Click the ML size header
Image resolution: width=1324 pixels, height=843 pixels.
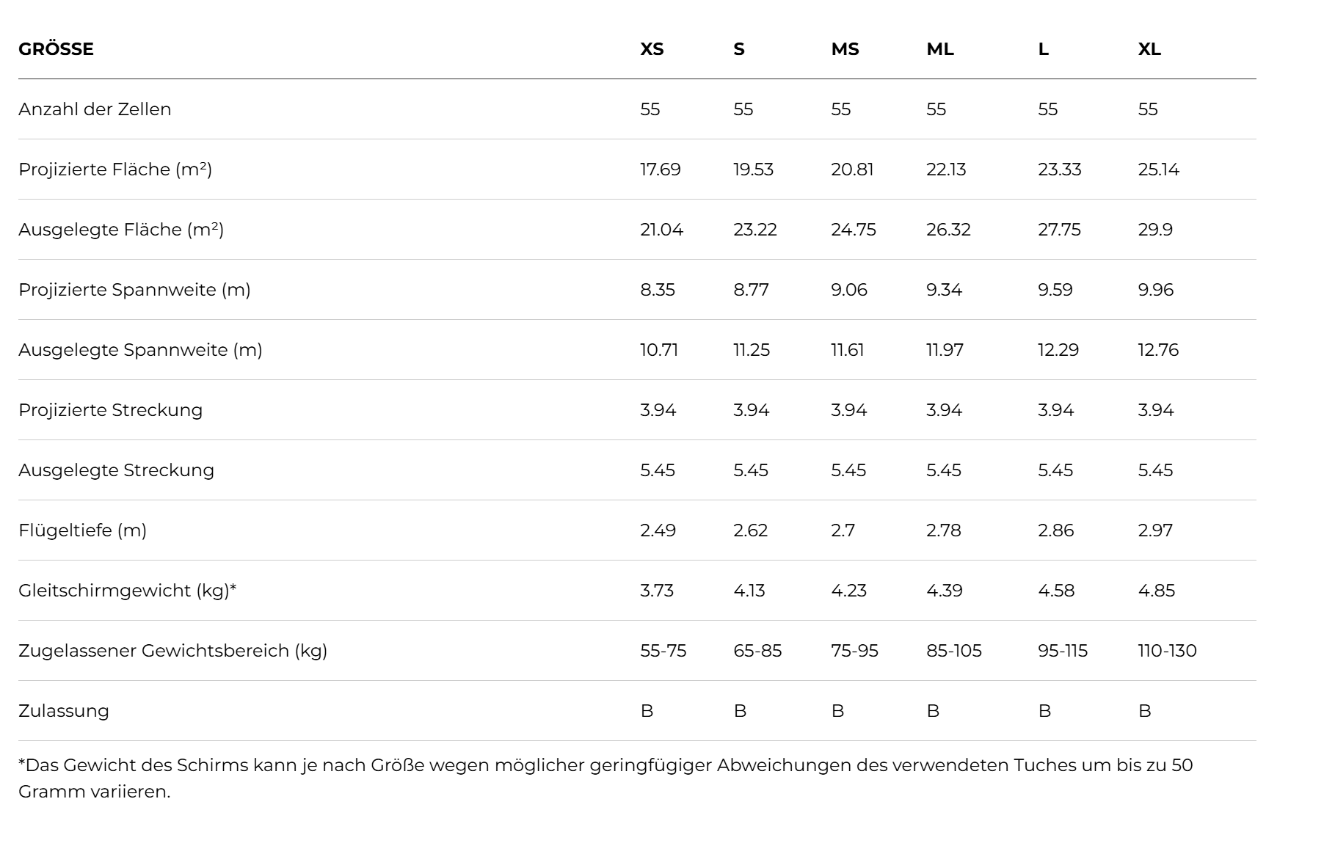[940, 49]
